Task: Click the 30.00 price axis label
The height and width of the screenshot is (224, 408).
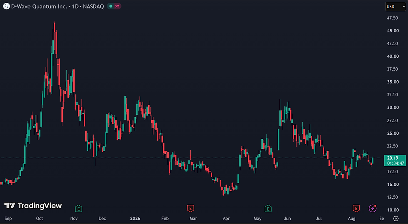Action: tap(393, 107)
